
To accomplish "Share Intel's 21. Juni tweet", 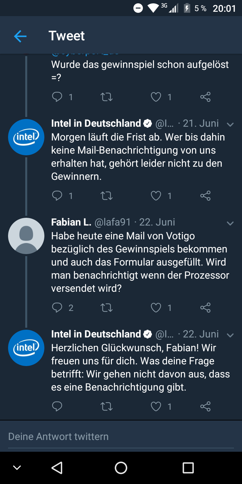I will (x=205, y=196).
